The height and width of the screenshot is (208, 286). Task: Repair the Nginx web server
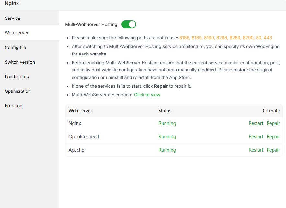[x=273, y=123]
